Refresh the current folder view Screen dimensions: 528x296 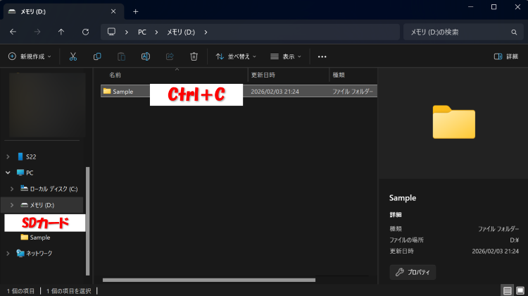(x=85, y=32)
